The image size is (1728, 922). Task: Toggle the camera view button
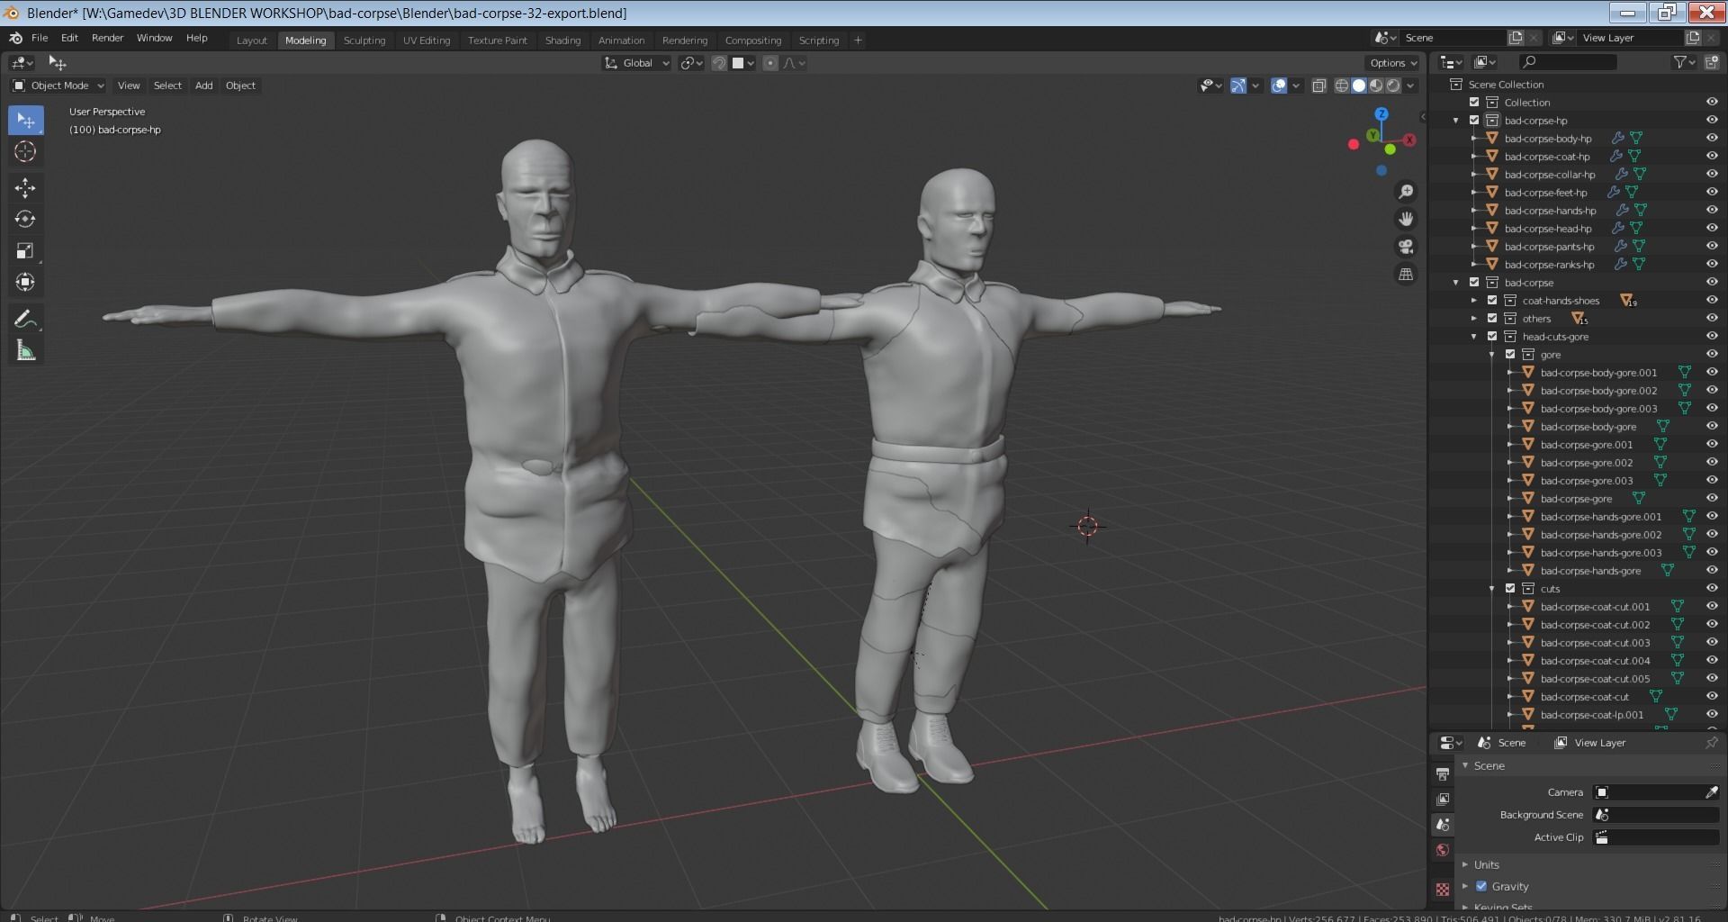[x=1405, y=247]
